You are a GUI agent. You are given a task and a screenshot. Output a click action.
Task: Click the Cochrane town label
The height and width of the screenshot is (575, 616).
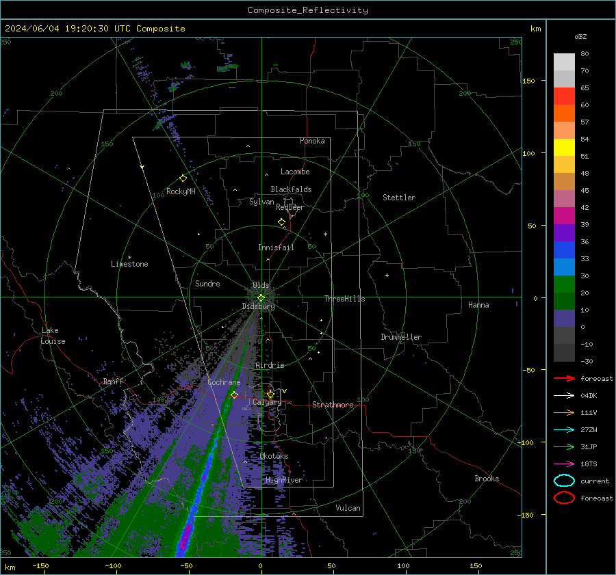point(224,382)
